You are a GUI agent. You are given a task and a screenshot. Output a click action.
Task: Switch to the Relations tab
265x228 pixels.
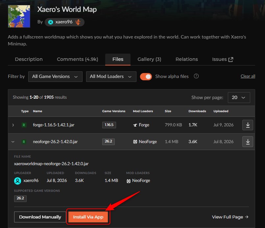186,59
